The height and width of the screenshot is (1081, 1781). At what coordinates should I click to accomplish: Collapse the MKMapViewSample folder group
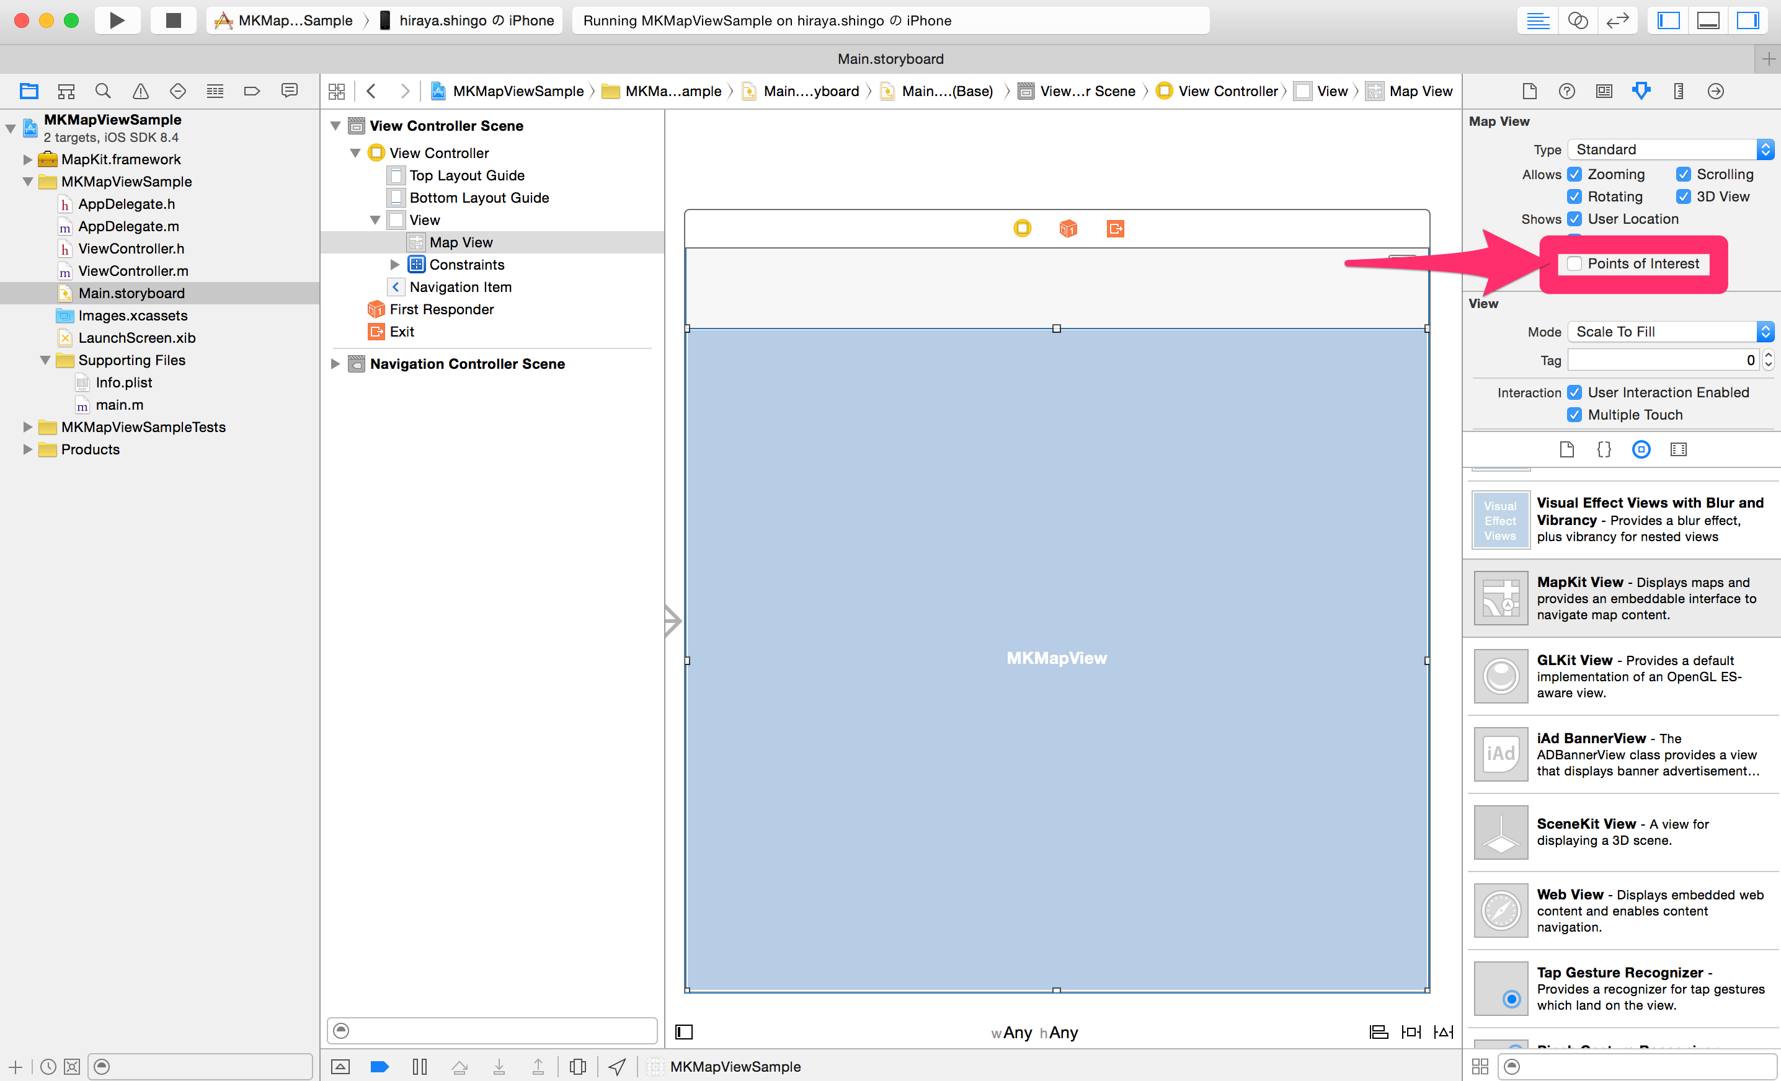(x=27, y=182)
